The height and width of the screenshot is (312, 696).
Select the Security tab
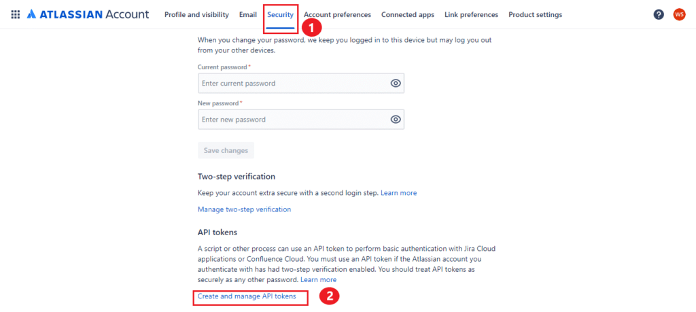[280, 14]
